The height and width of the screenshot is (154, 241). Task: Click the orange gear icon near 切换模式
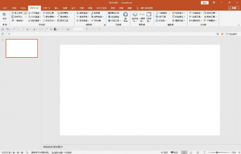pyautogui.click(x=222, y=34)
